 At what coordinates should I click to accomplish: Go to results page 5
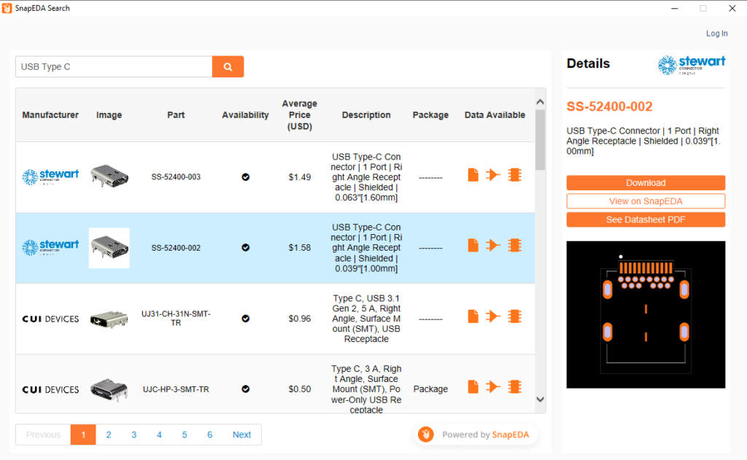[x=185, y=434]
